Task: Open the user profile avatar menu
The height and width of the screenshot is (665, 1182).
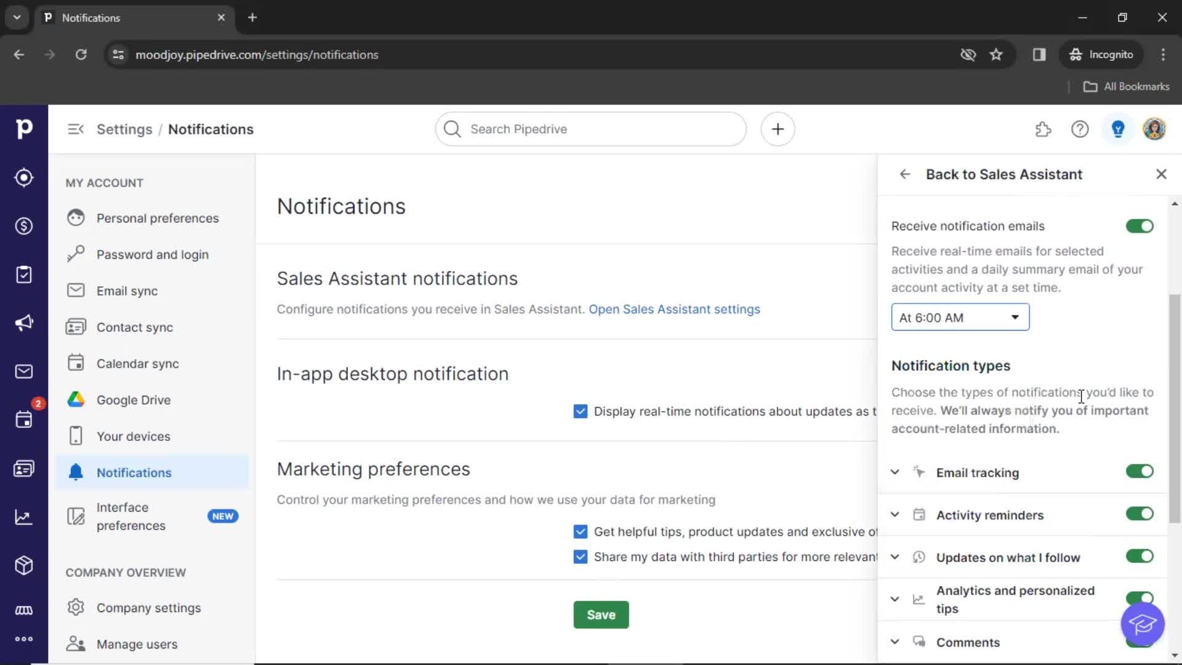Action: (x=1154, y=129)
